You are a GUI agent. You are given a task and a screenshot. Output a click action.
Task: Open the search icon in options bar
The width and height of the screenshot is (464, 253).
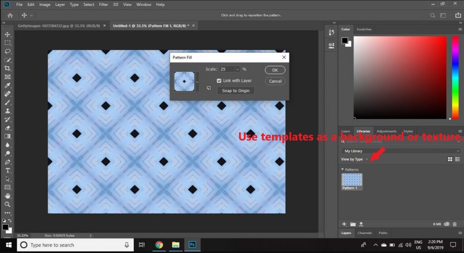click(433, 15)
